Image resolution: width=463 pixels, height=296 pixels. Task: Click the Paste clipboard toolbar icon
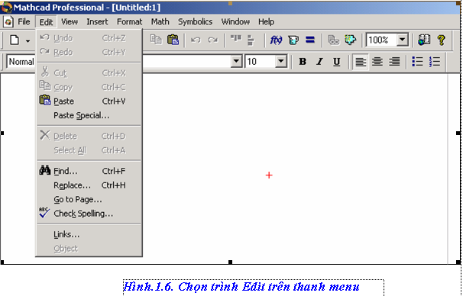click(x=173, y=40)
